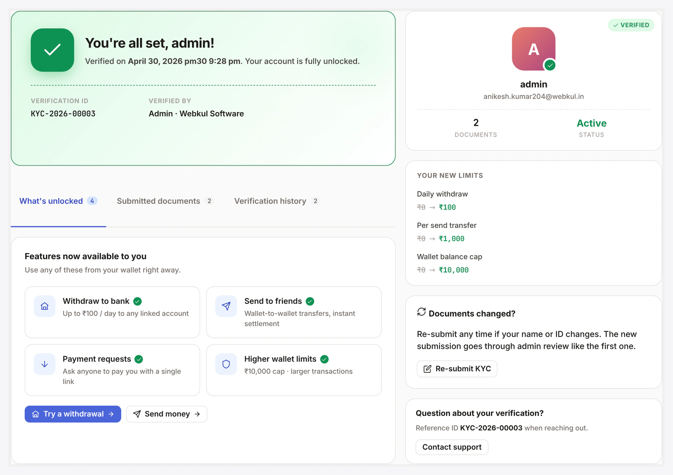673x475 pixels.
Task: Click green check next to Send to friends
Action: tap(310, 301)
